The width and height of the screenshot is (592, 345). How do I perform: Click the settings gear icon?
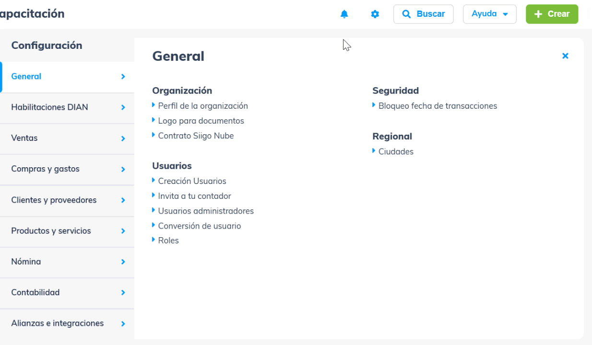(x=375, y=14)
